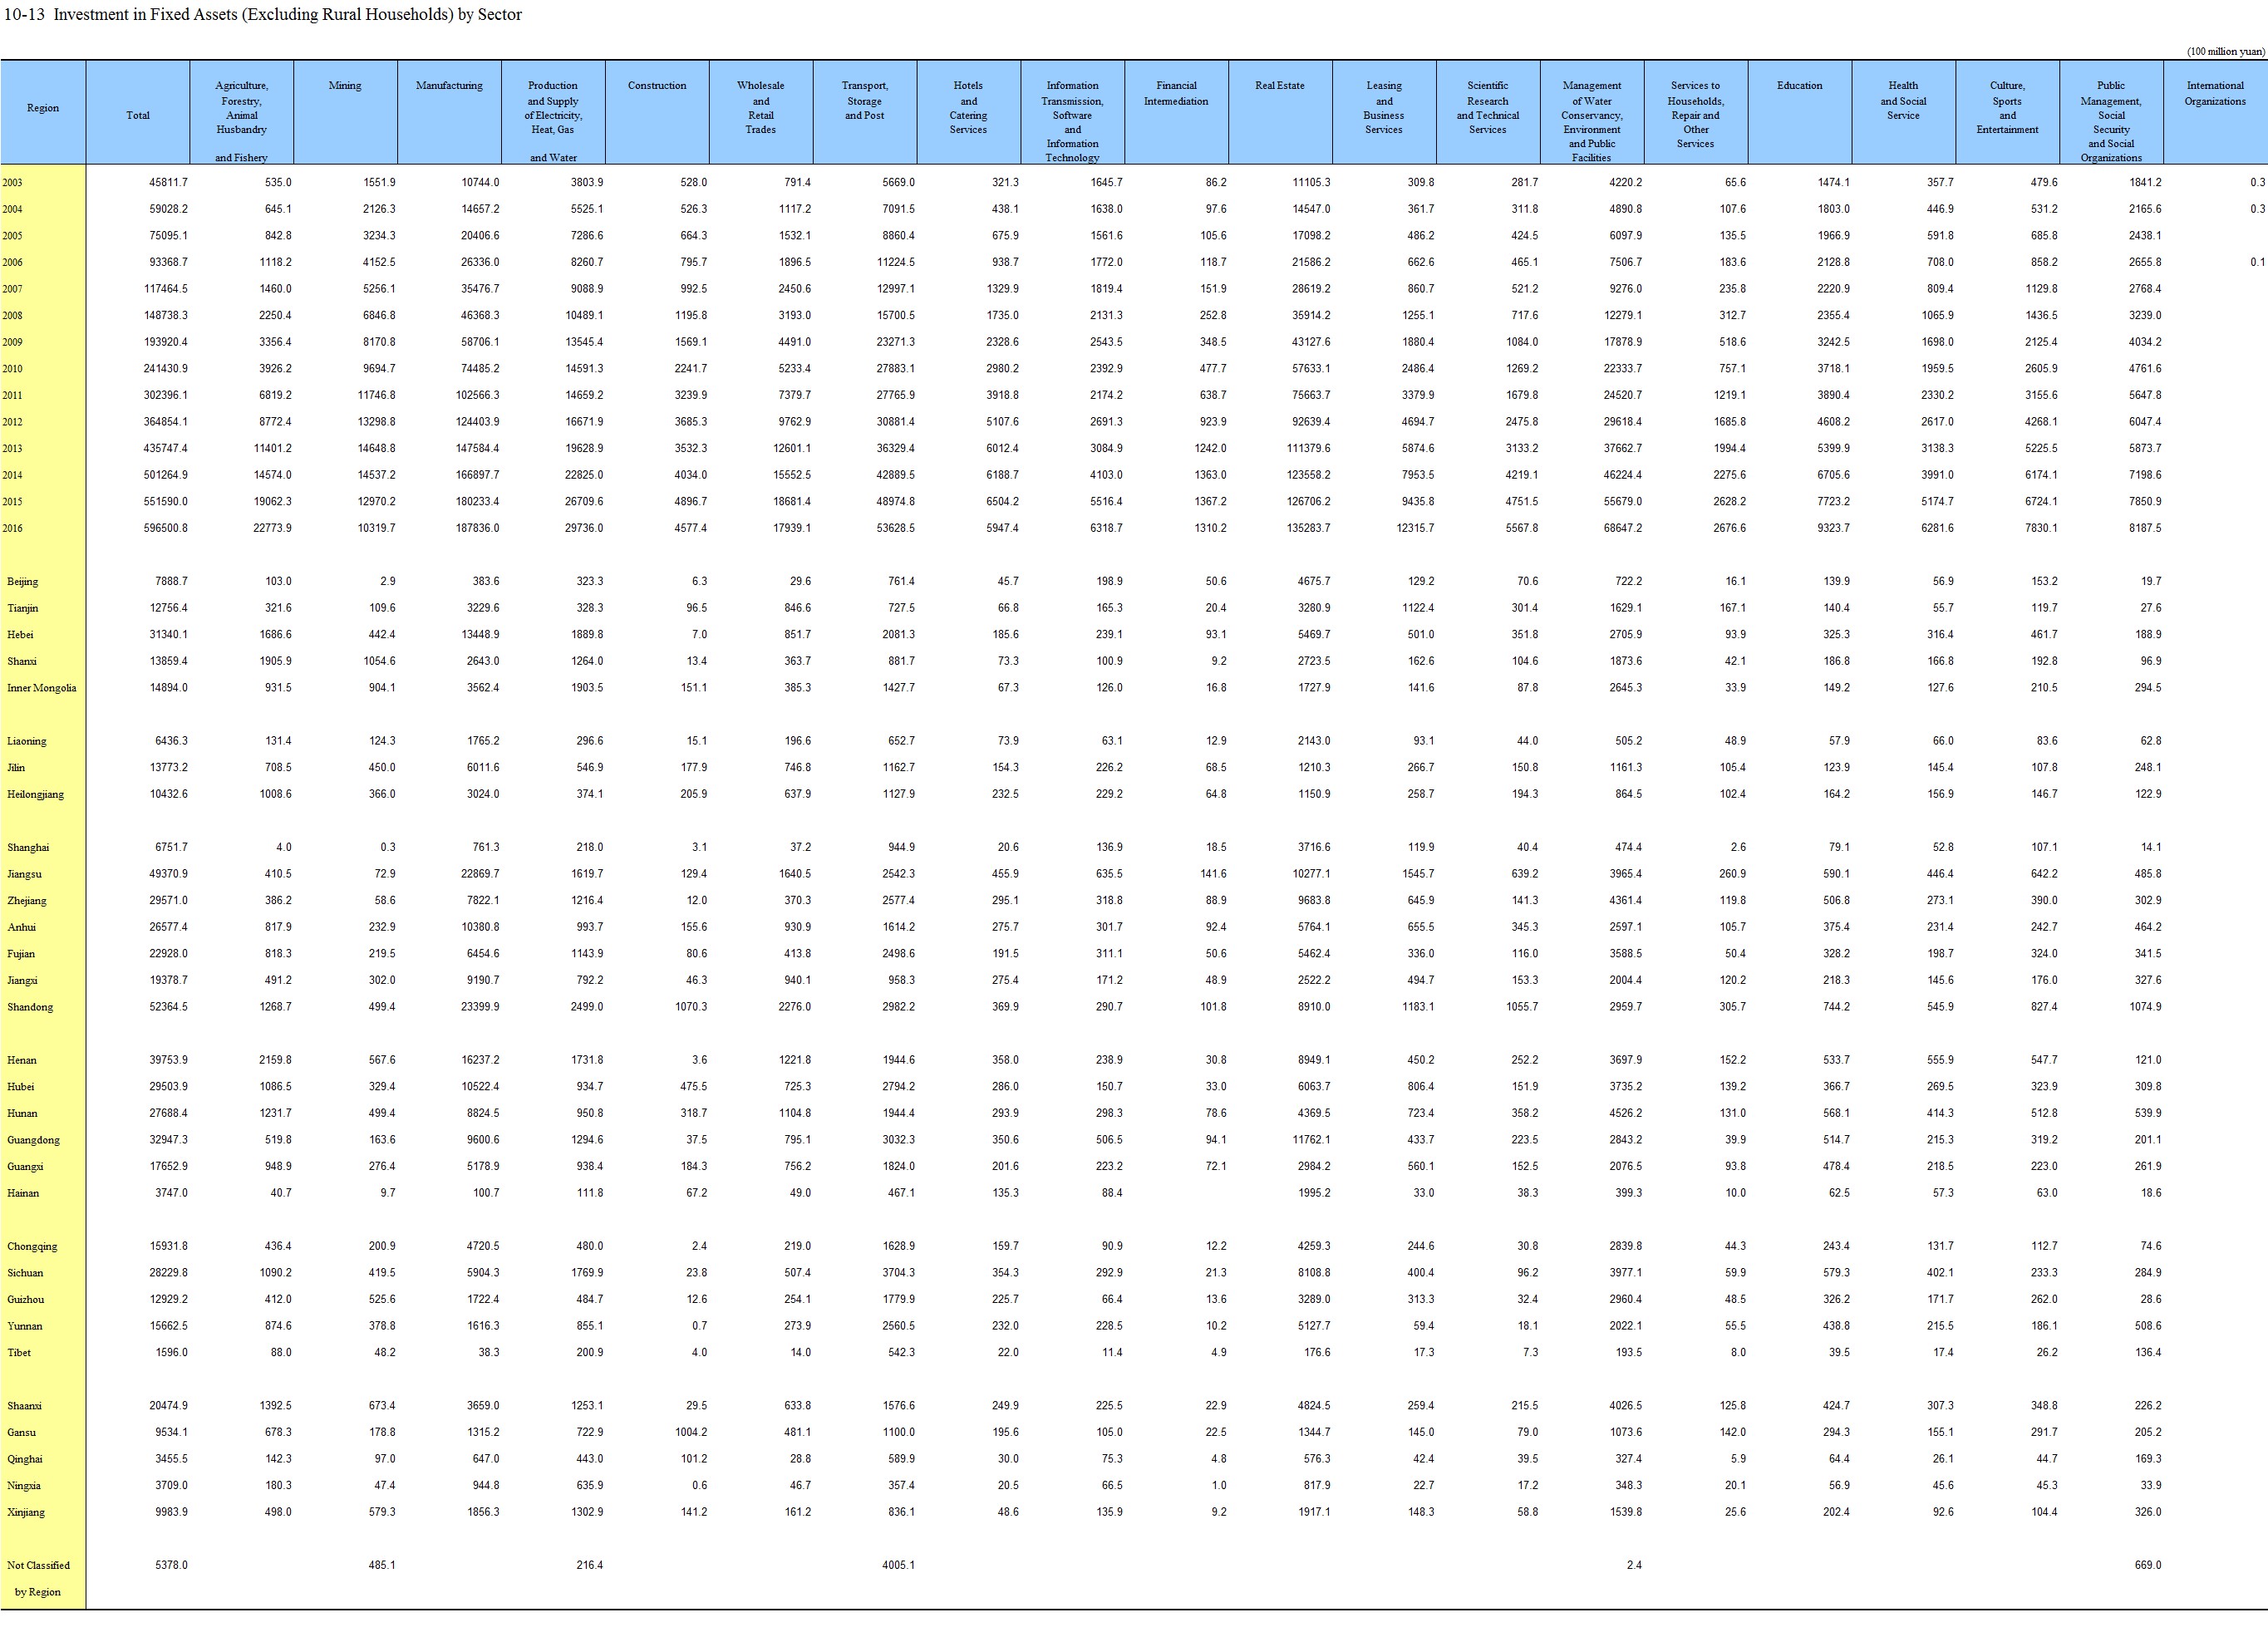
Task: Select the Leasing and Business Services header
Action: 1384,108
